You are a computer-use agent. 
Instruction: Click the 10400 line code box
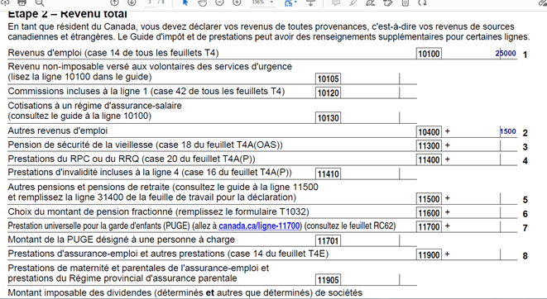429,132
